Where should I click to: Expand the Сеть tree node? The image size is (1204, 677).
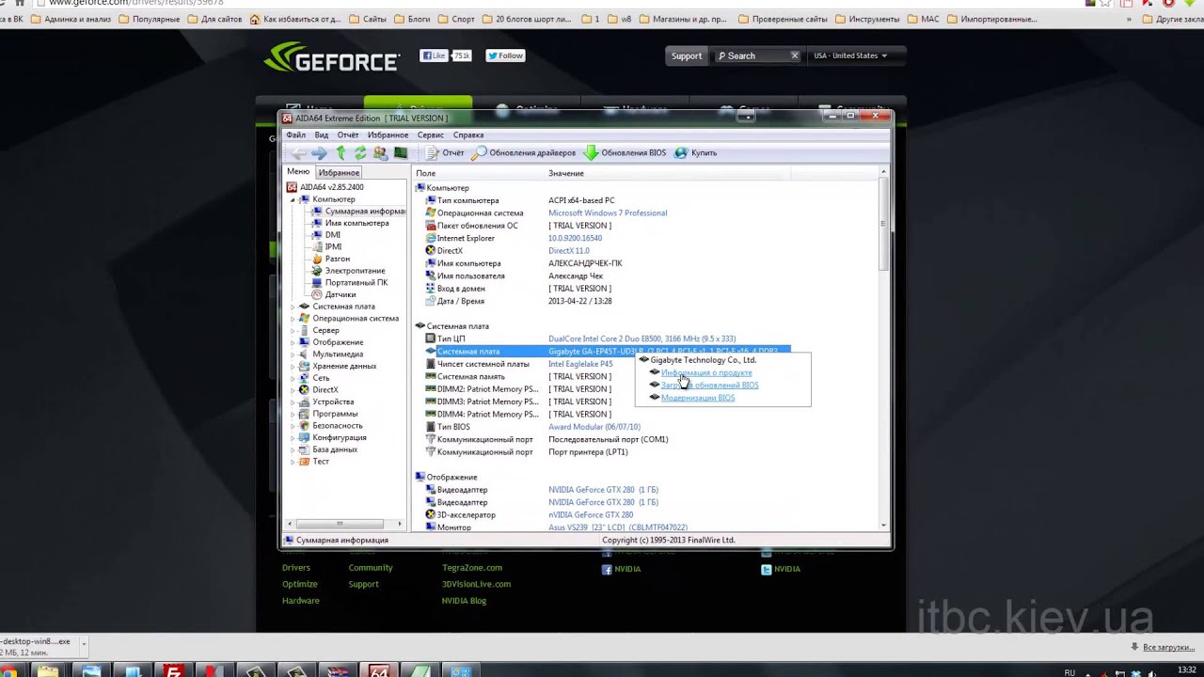pyautogui.click(x=293, y=378)
